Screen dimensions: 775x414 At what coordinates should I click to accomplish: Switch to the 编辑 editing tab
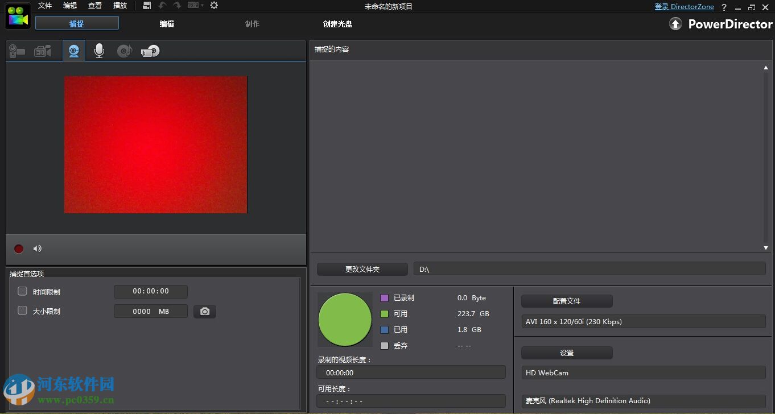[166, 24]
